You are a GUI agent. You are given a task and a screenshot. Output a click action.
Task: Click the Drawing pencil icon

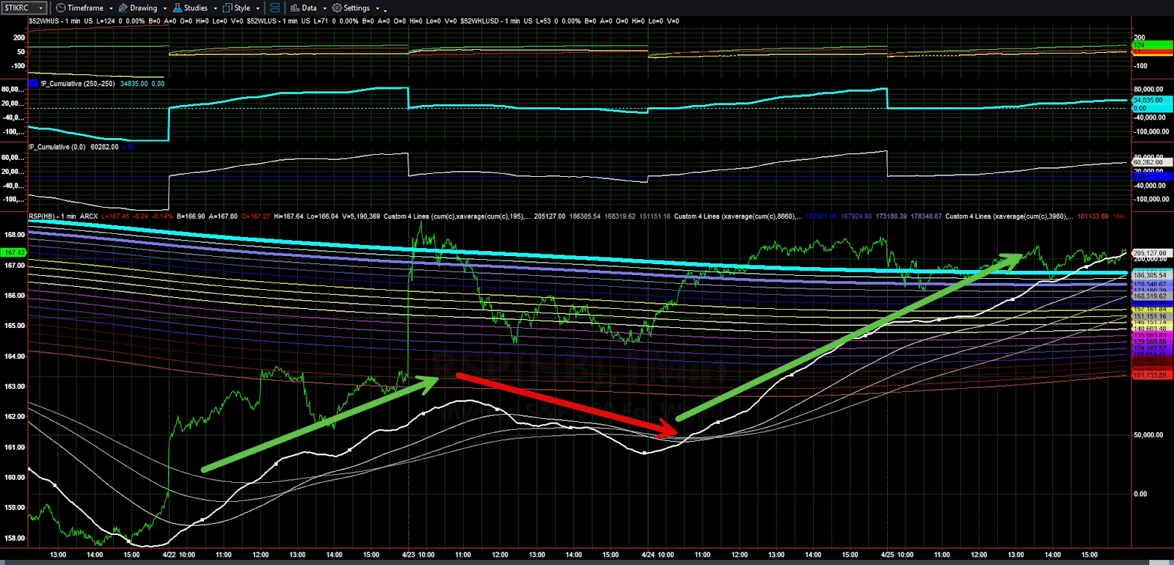123,8
